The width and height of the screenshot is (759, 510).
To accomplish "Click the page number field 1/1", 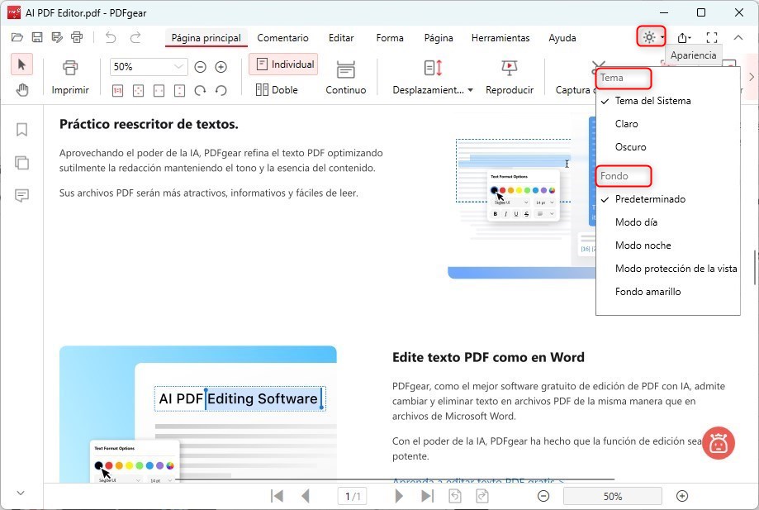I will point(352,496).
